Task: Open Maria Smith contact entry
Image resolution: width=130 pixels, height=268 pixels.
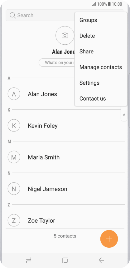Action: point(65,157)
